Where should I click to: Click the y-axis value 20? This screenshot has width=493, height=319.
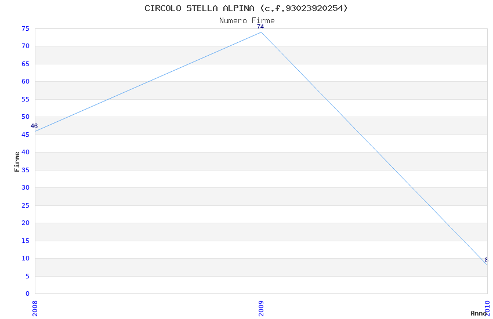(26, 223)
